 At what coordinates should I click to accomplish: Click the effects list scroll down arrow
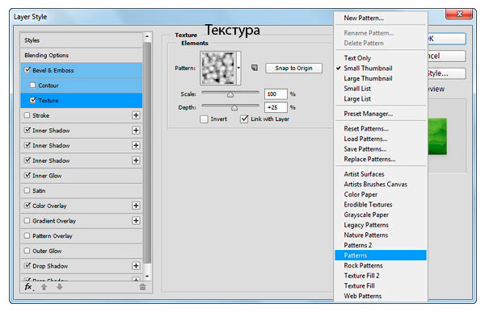[x=147, y=277]
